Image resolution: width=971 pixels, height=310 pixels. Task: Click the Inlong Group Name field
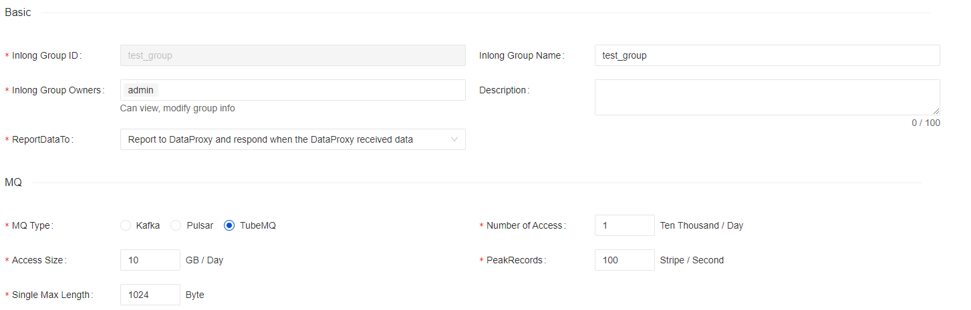(x=767, y=55)
